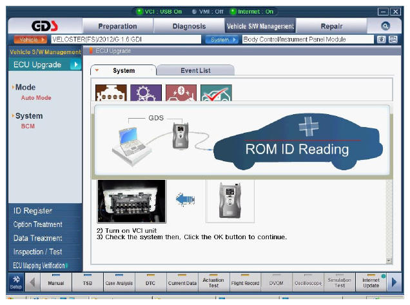Click the Body Control module field
The height and width of the screenshot is (305, 410).
pyautogui.click(x=308, y=39)
